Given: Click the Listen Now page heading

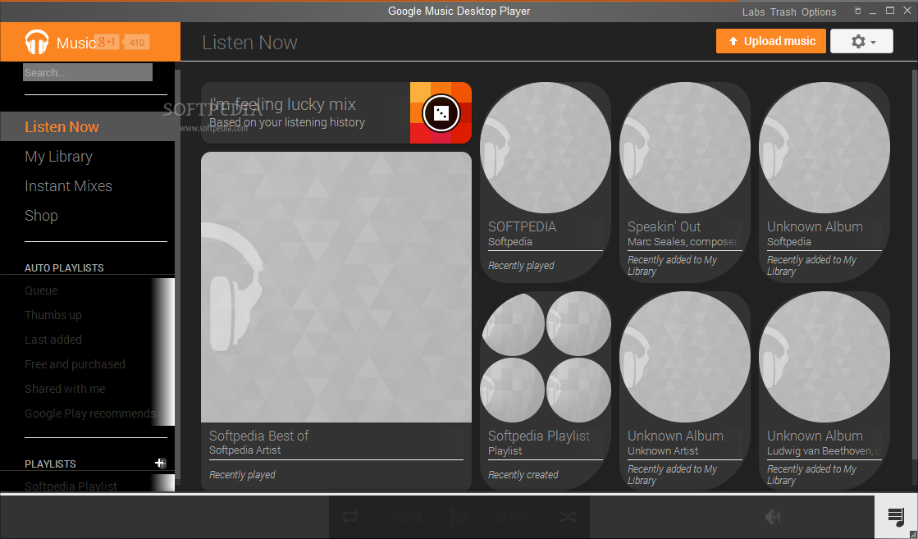Looking at the screenshot, I should [250, 42].
